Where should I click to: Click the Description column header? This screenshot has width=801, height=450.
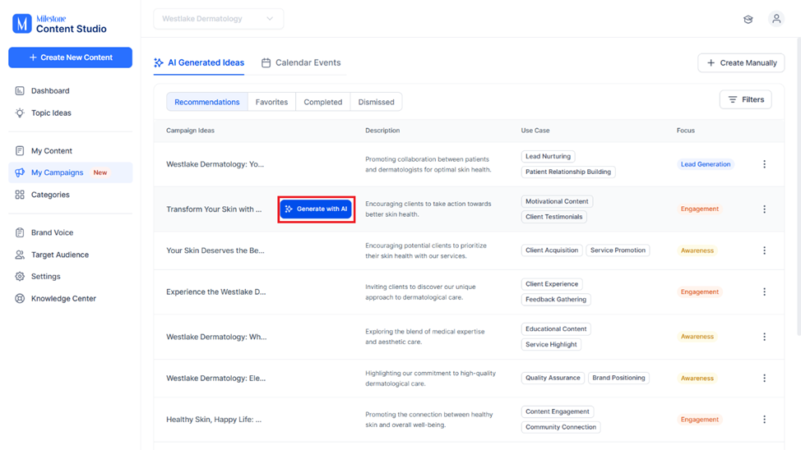(x=382, y=131)
